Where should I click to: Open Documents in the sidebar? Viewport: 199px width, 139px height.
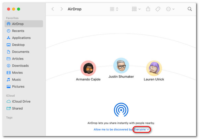coord(21,52)
